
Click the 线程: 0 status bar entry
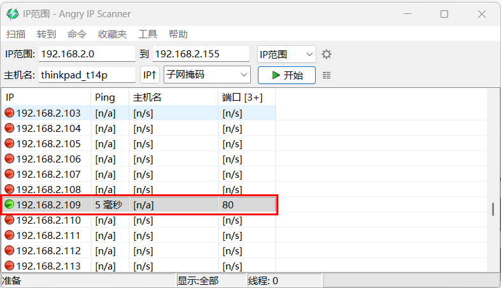point(263,280)
